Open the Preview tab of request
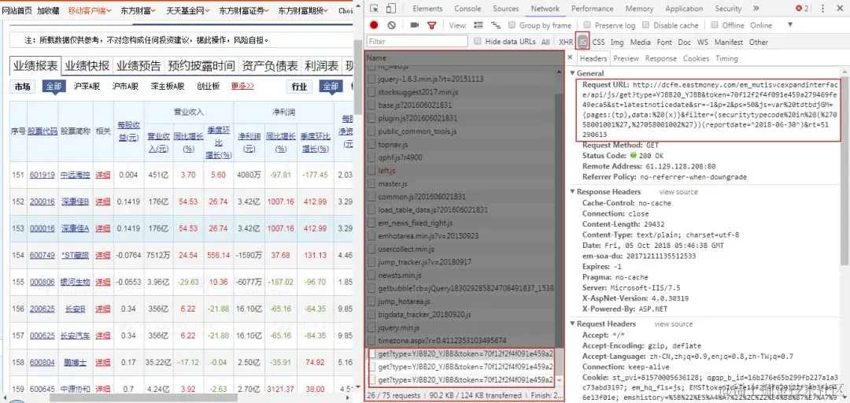 pyautogui.click(x=626, y=58)
